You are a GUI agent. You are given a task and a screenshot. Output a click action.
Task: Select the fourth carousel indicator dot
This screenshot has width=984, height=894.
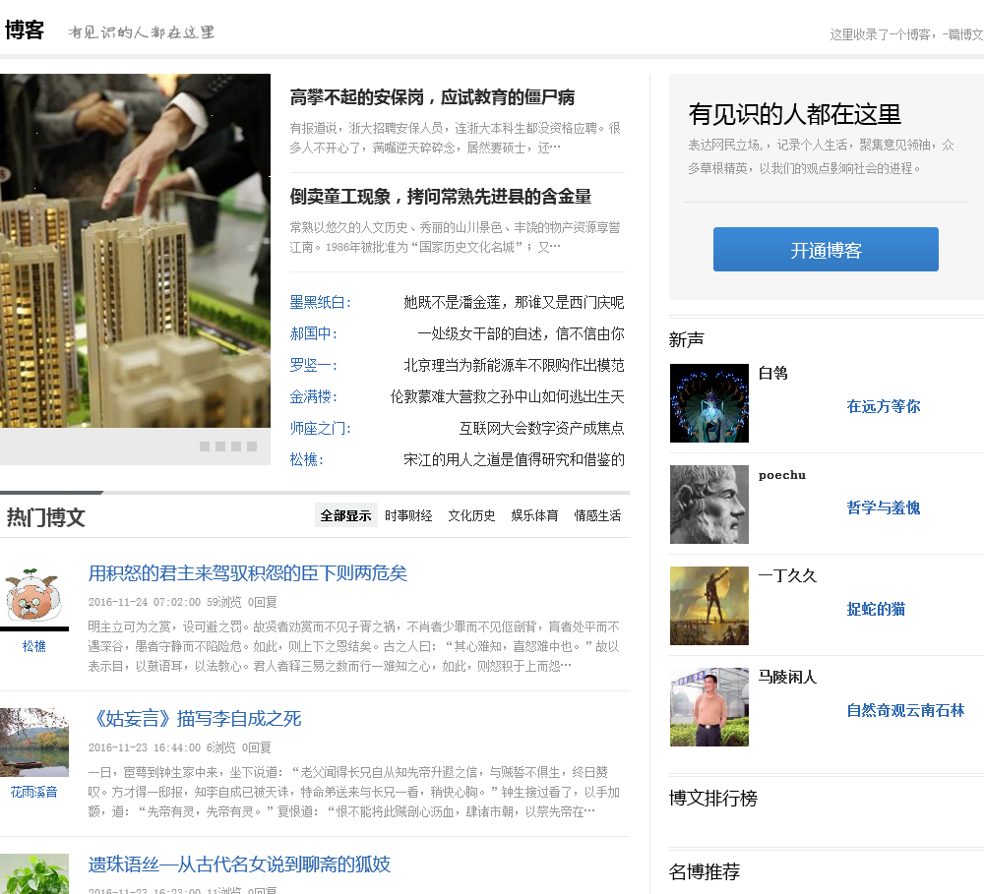[252, 447]
